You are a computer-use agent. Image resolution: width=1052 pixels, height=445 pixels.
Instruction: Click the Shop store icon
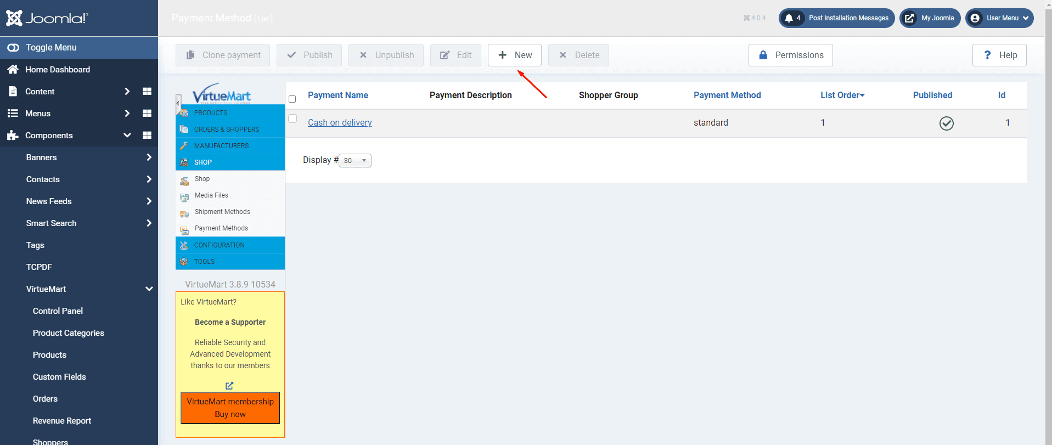184,181
